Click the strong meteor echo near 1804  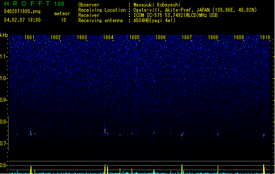[x=105, y=131]
